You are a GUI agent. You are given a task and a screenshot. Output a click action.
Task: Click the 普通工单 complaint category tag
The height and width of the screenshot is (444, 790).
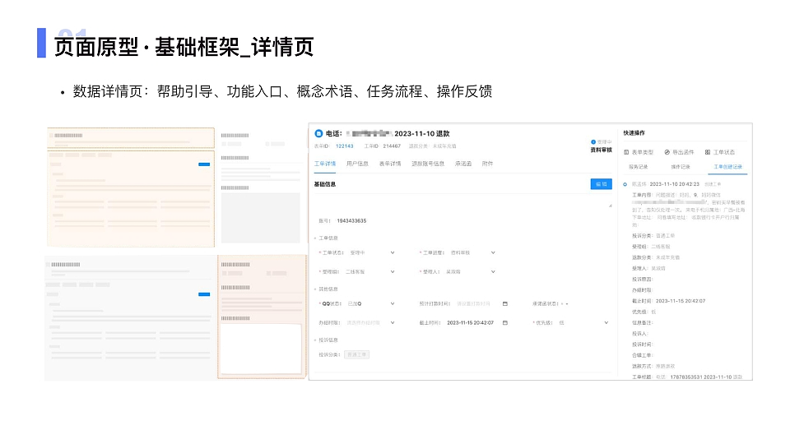point(356,354)
